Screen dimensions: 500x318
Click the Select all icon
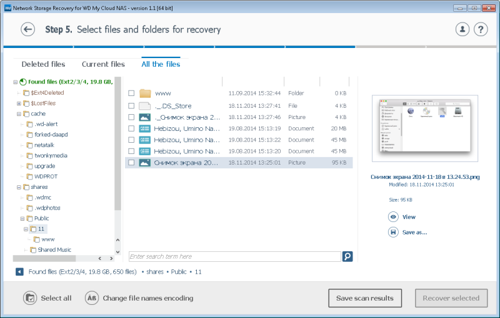(x=30, y=298)
